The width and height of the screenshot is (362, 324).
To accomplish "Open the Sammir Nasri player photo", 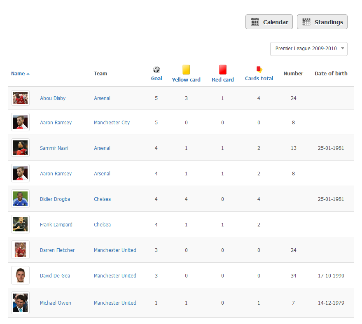I will pyautogui.click(x=20, y=148).
